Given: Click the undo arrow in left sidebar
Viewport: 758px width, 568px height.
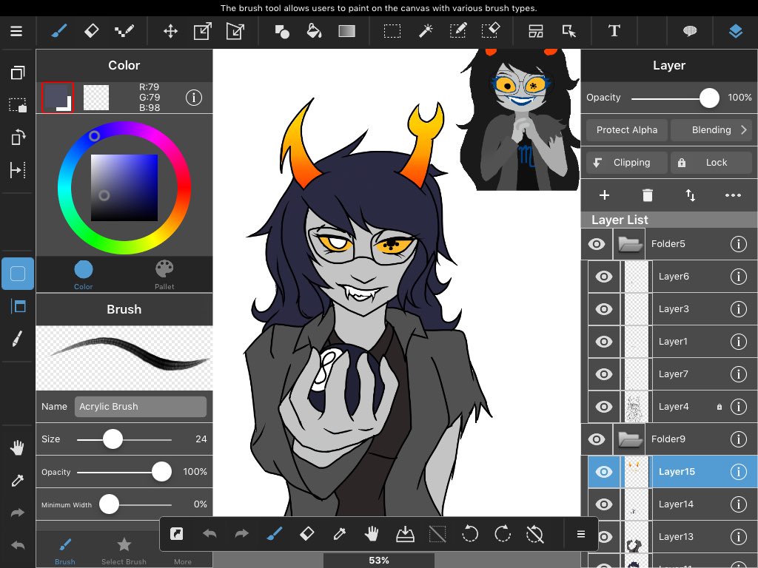Looking at the screenshot, I should pos(18,545).
